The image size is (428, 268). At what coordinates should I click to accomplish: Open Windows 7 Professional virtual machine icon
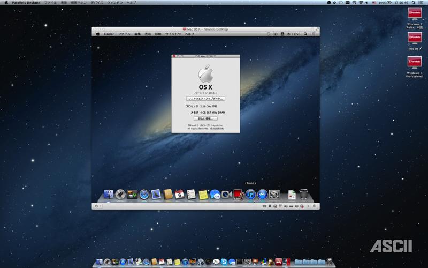[x=415, y=63]
